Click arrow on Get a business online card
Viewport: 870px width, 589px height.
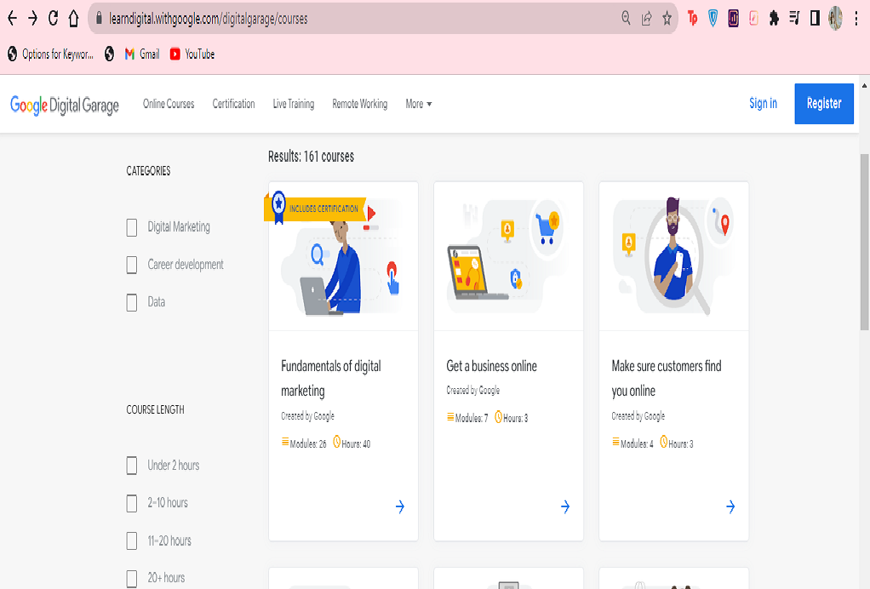coord(565,506)
